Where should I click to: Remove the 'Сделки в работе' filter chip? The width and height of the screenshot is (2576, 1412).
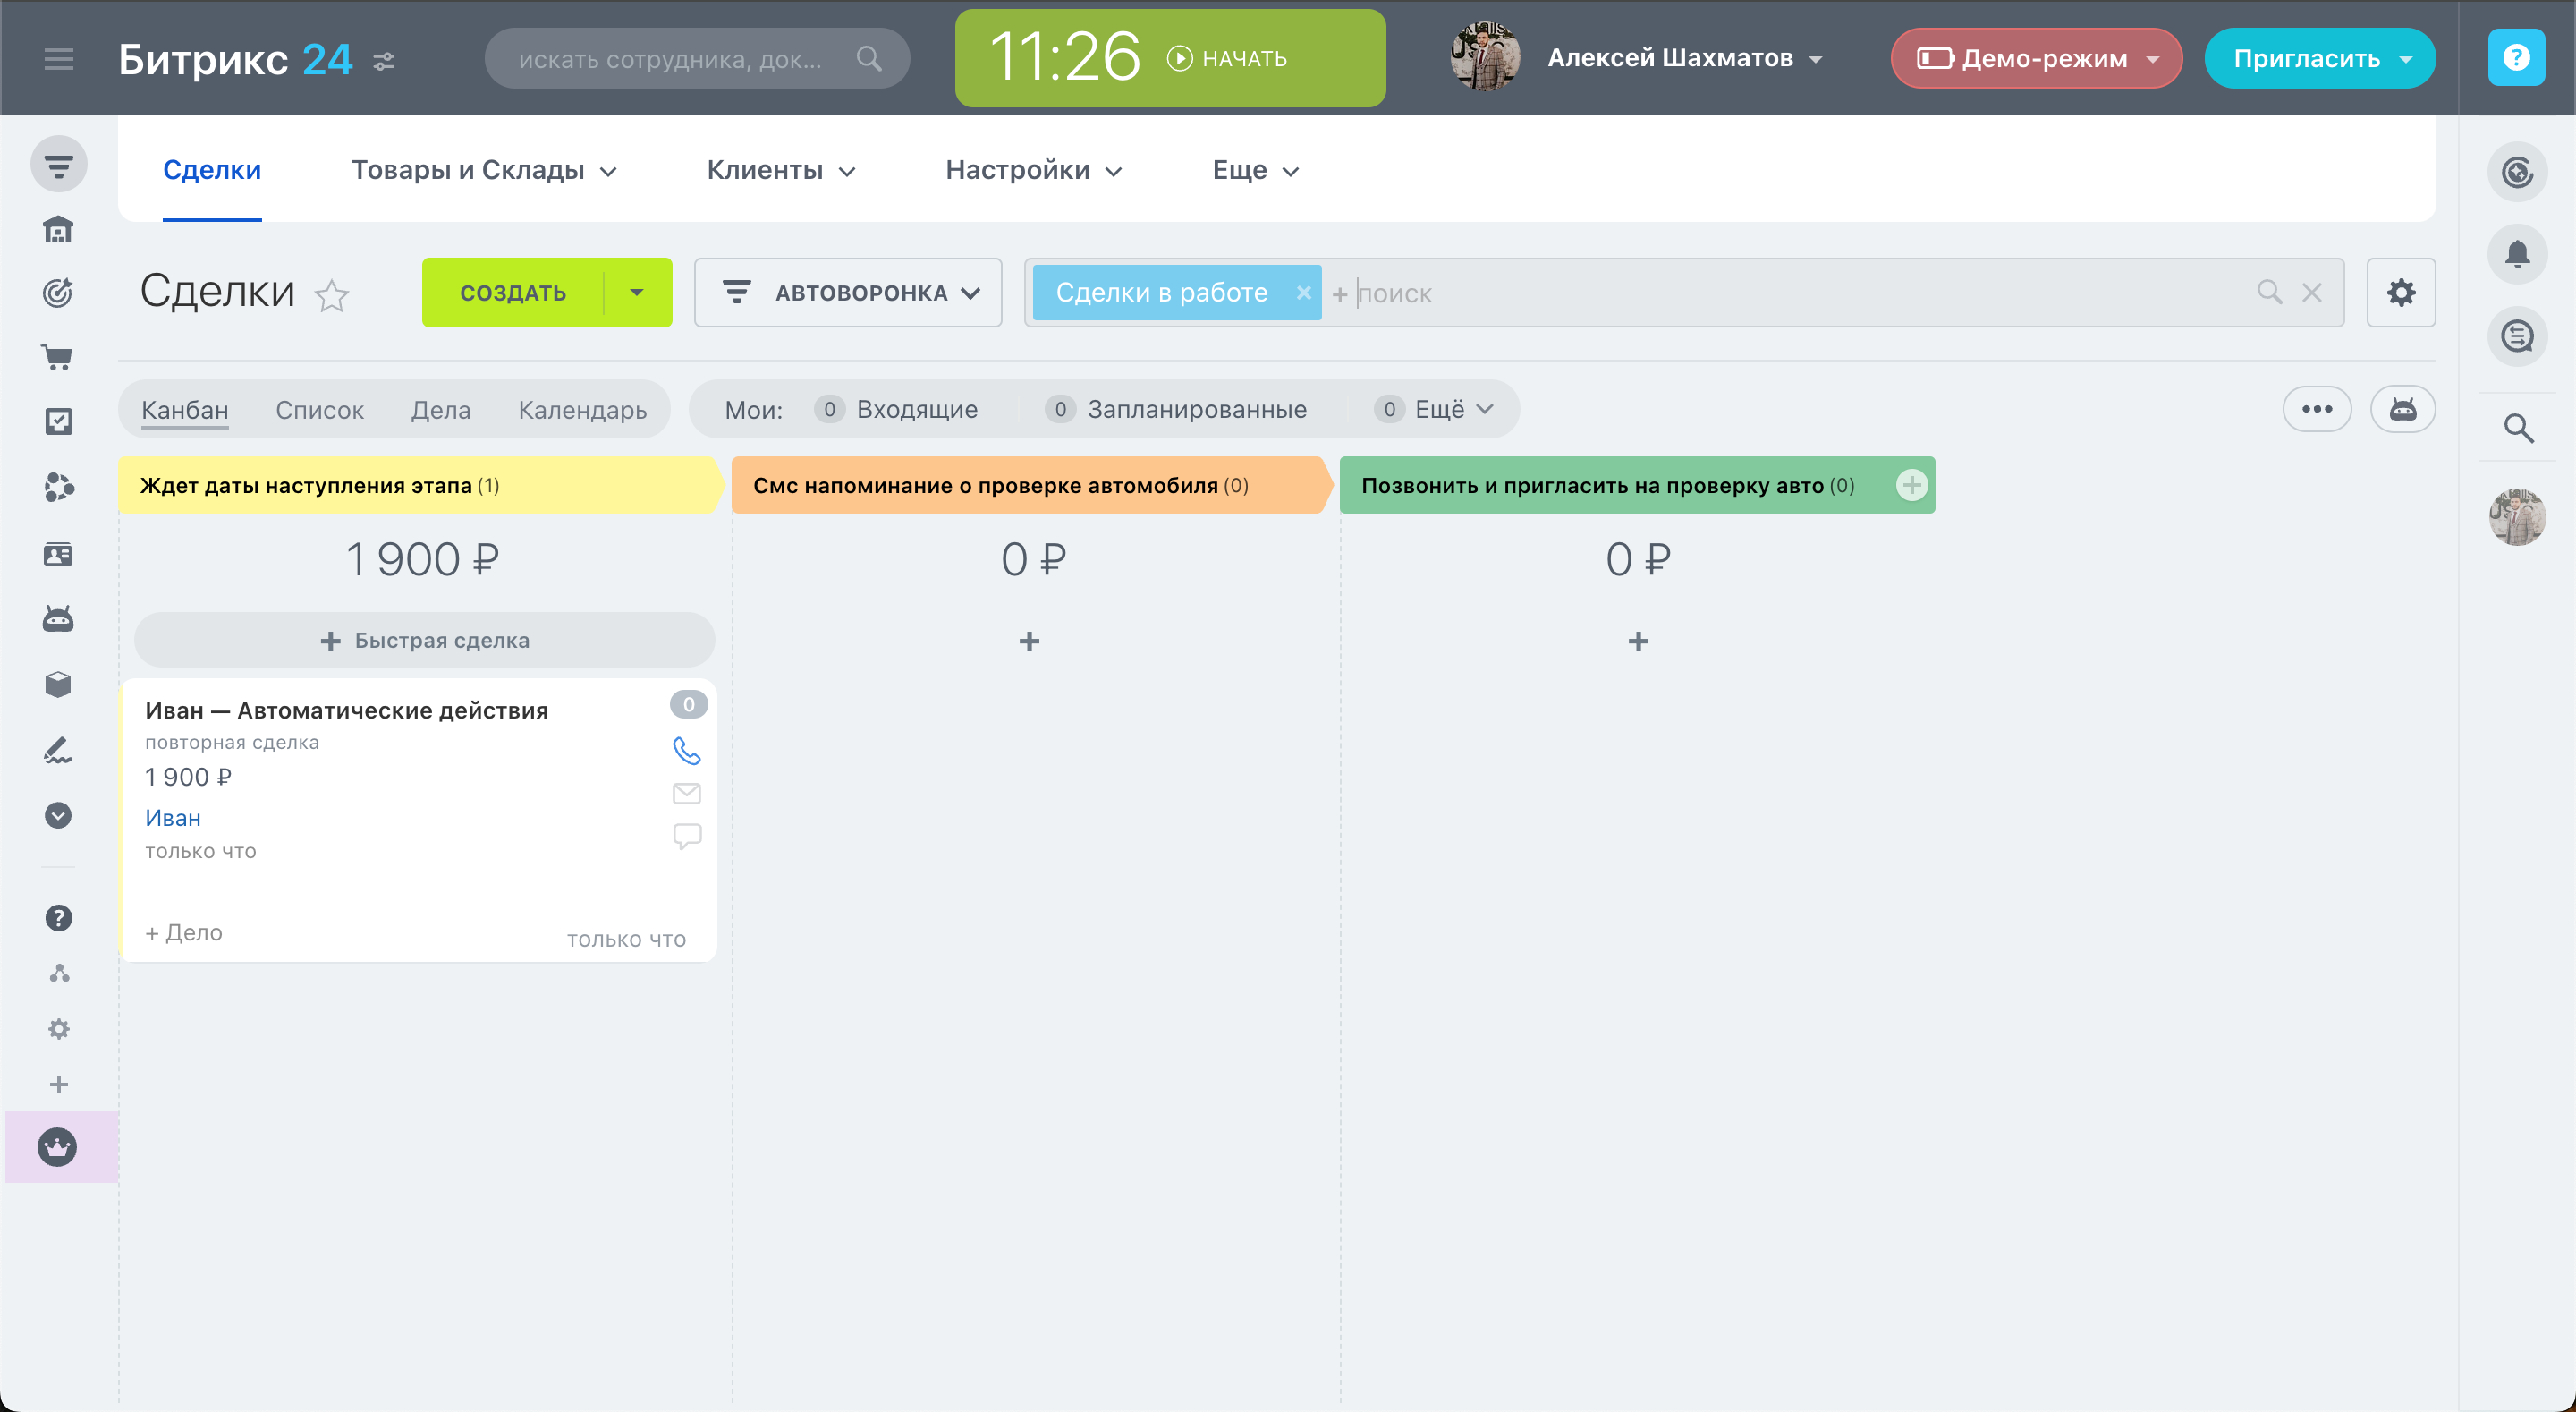tap(1303, 293)
